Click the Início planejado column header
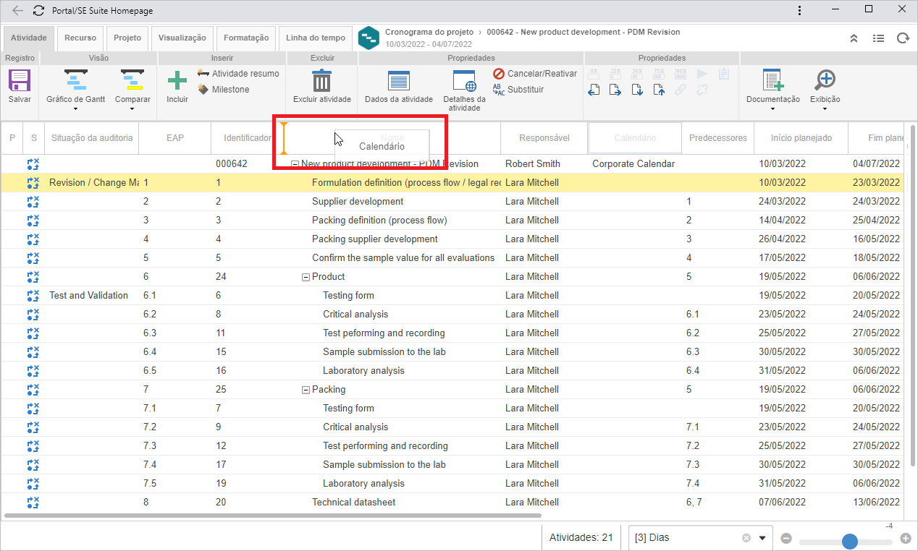This screenshot has width=918, height=551. point(801,138)
